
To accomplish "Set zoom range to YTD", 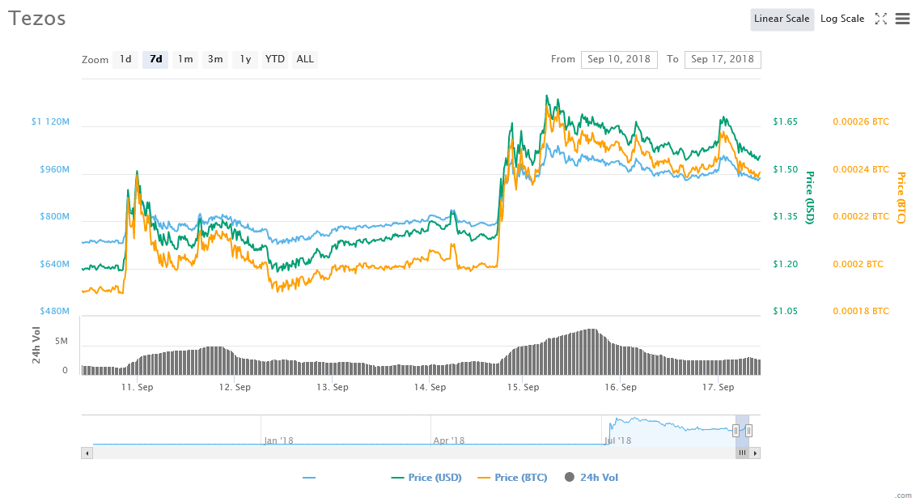I will 274,59.
